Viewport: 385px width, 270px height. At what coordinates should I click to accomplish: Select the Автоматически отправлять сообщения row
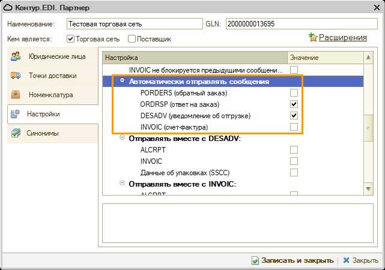[x=233, y=82]
